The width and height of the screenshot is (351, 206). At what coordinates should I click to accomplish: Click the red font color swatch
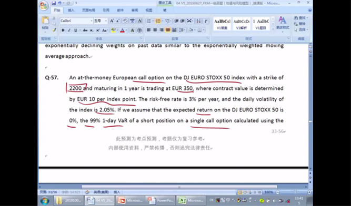[122, 30]
